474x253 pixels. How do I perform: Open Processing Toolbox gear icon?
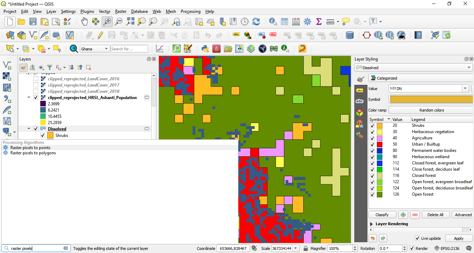(307, 22)
